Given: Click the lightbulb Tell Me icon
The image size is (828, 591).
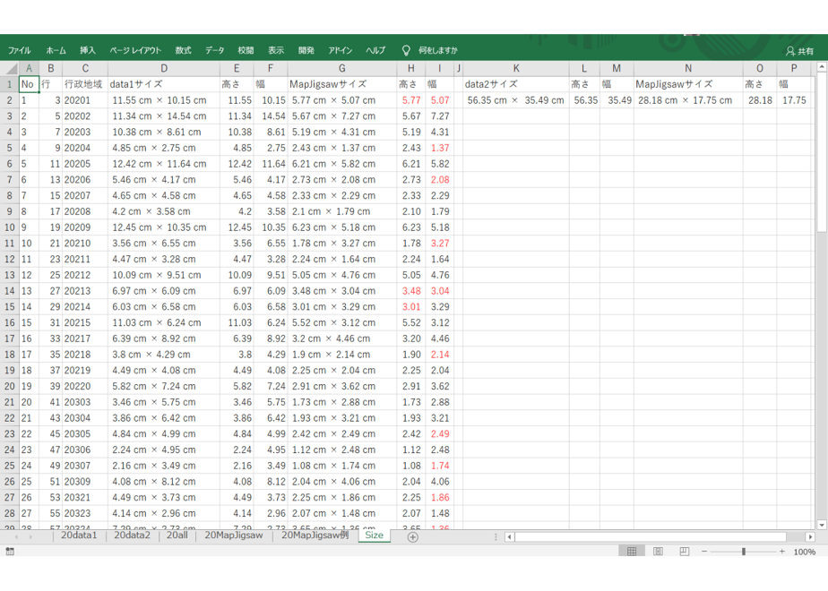Looking at the screenshot, I should pos(406,50).
